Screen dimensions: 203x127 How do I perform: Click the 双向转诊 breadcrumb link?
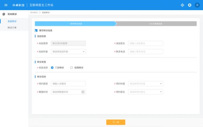click(34, 13)
